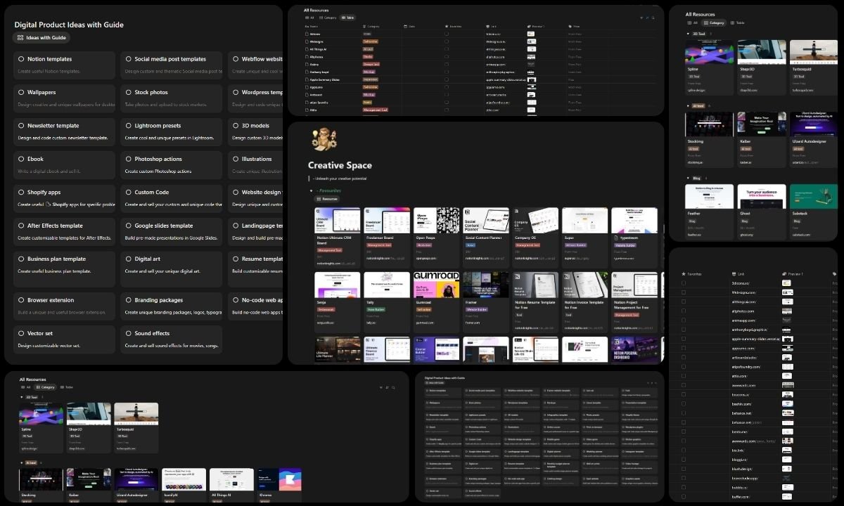Viewport: 844px width, 506px height.
Task: Click the page icon beside the Artboard row
Action: pyautogui.click(x=307, y=95)
